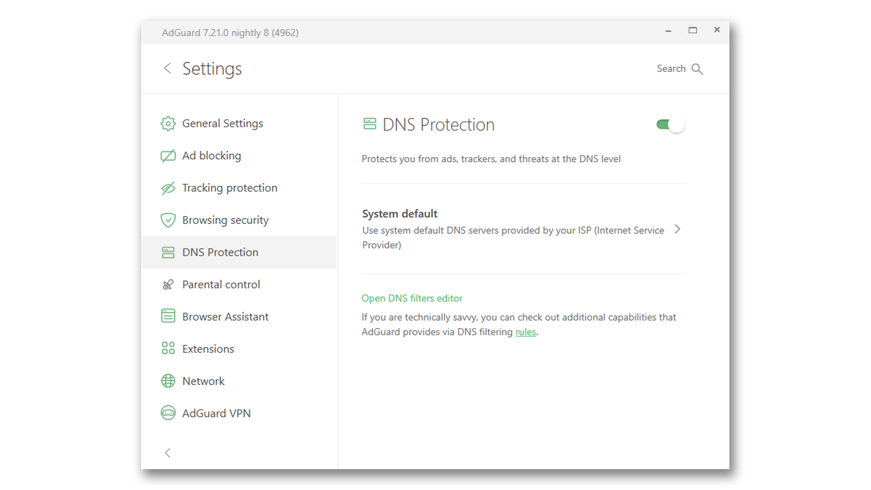Click the back arrow next to Settings
871x490 pixels.
pyautogui.click(x=167, y=68)
